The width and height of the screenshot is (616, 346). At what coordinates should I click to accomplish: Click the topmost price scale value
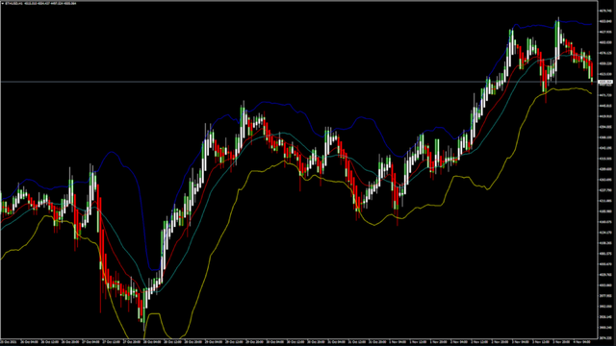pos(605,11)
